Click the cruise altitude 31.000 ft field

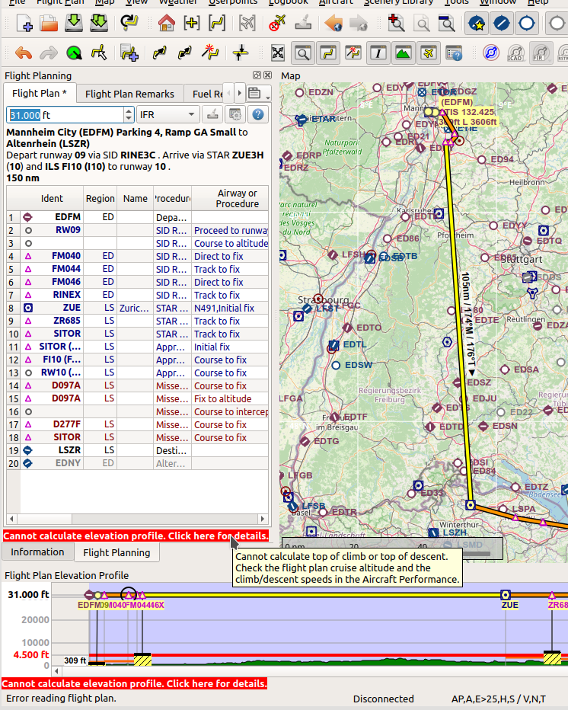click(x=65, y=115)
